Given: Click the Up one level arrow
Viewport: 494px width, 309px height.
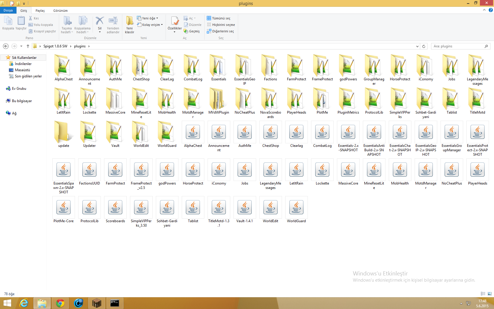Looking at the screenshot, I should 28,46.
